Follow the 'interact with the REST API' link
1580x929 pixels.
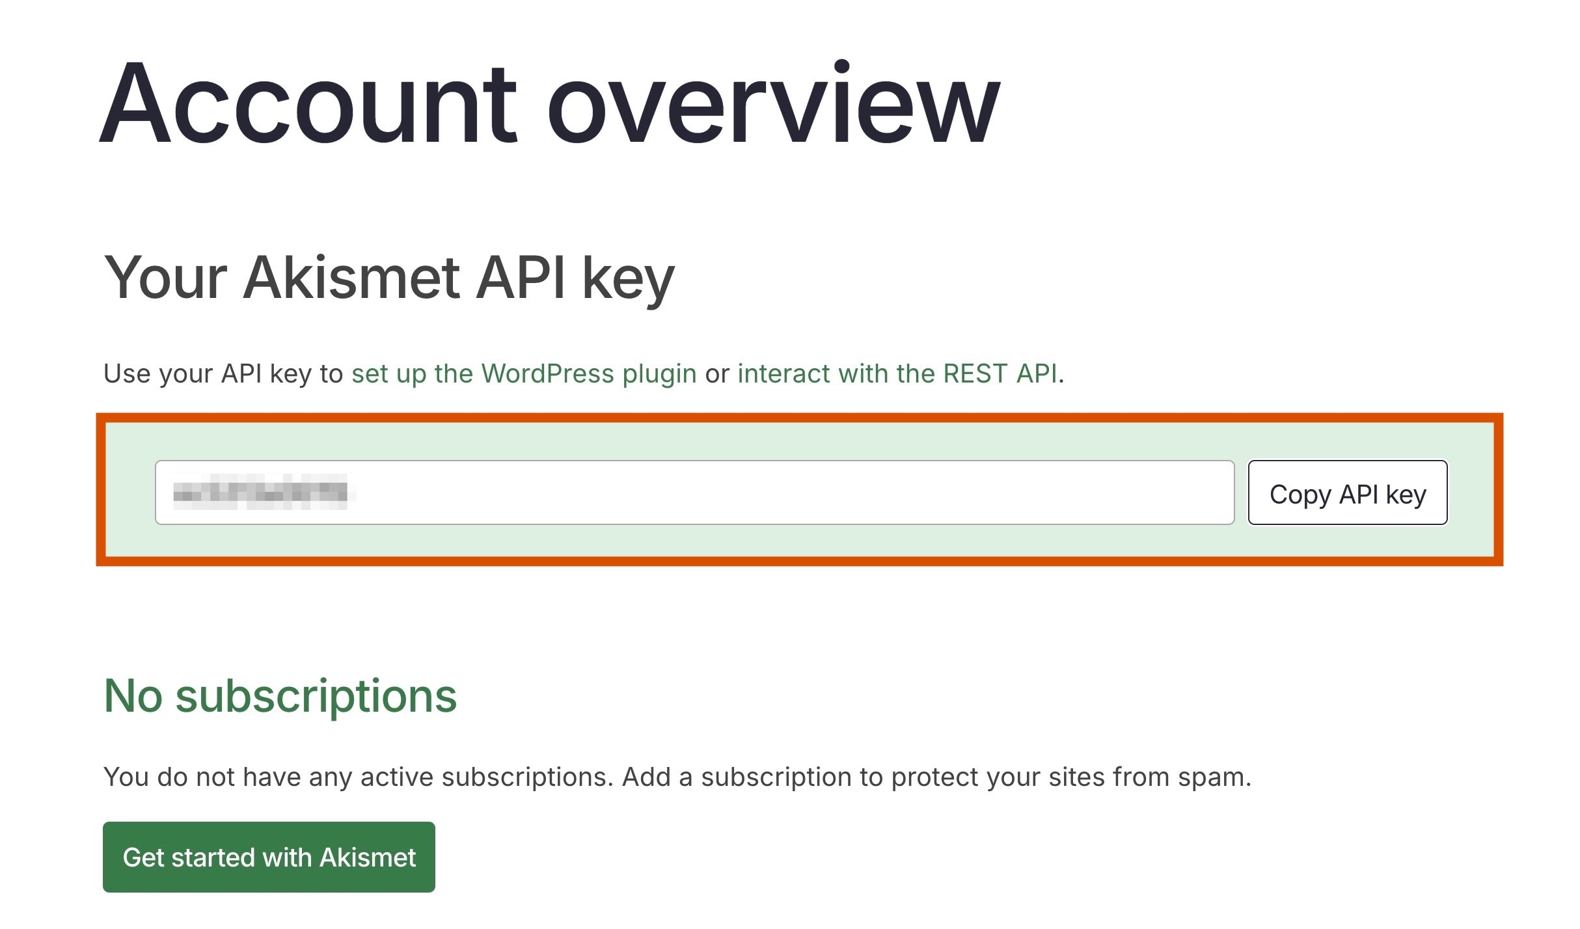click(897, 373)
